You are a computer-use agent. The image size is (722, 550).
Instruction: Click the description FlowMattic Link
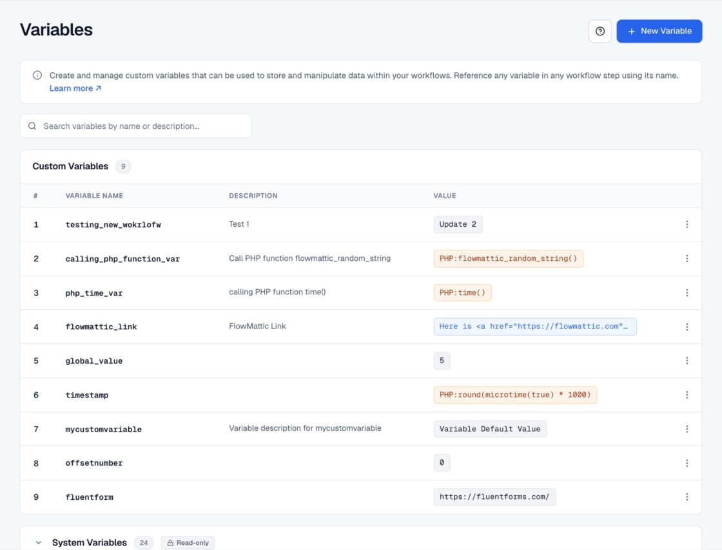(x=257, y=326)
